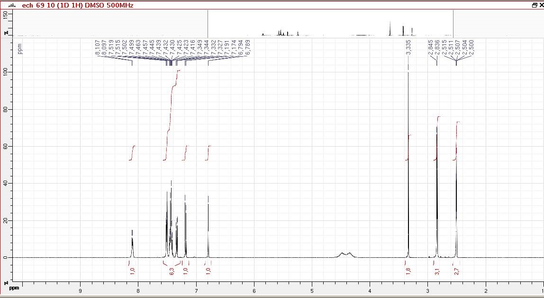Click the 5 tick on the ppm axis
544x298 pixels.
[312, 291]
